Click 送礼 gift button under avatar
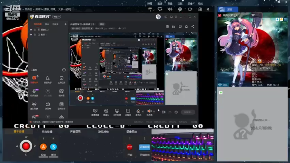Viewport: 290px width, 163px height. tap(223, 85)
